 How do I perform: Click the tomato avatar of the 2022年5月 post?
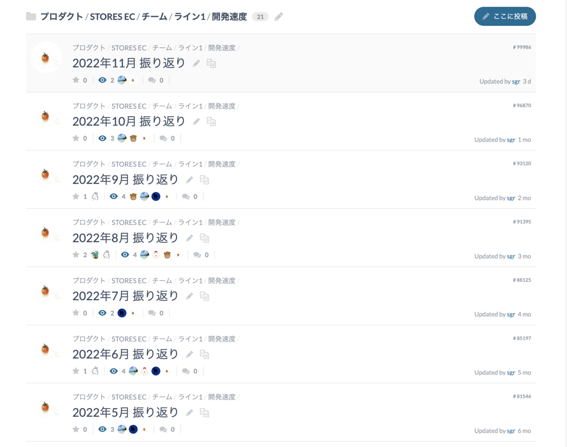(45, 406)
